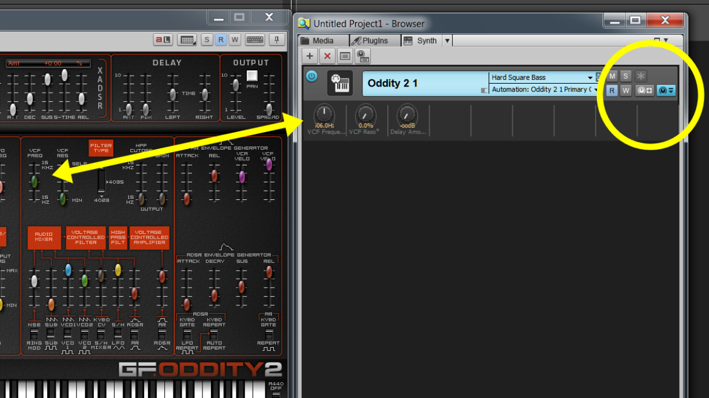Click the Delay Amount knob in Browser
Viewport: 709px width, 398px height.
(407, 114)
